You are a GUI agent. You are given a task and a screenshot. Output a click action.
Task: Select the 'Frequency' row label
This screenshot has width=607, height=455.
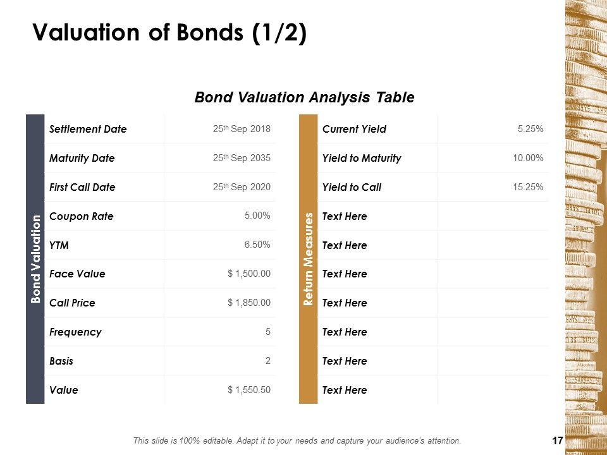(75, 332)
